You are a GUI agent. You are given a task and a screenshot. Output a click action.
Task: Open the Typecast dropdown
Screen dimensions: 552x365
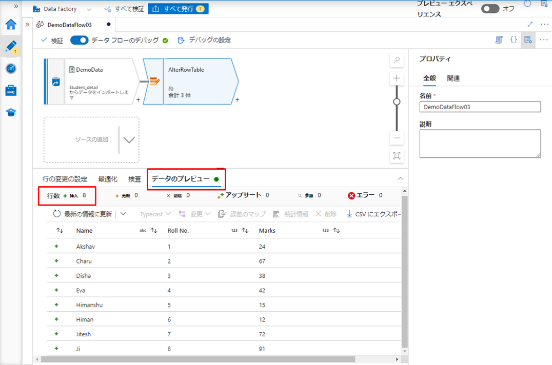click(155, 214)
